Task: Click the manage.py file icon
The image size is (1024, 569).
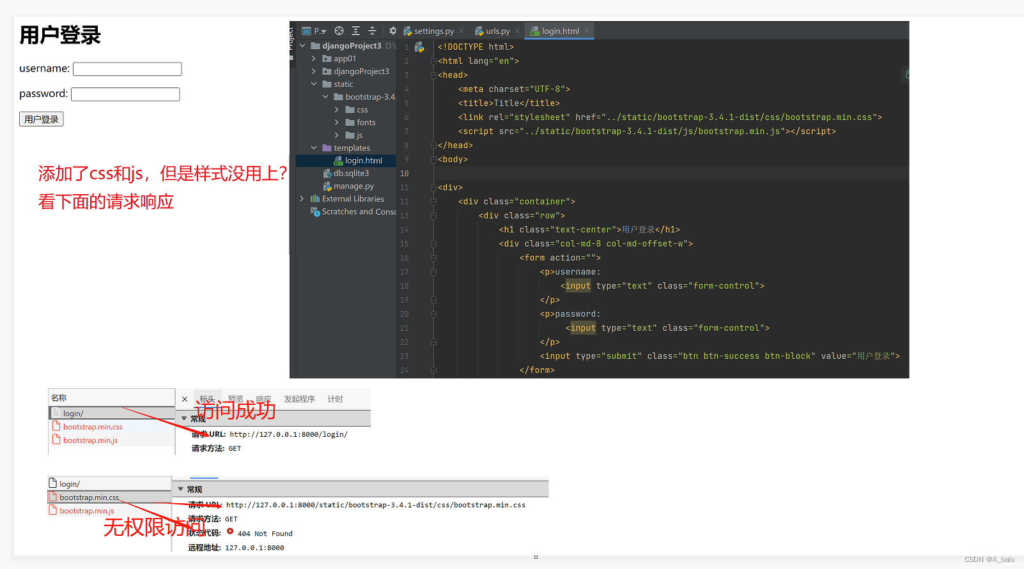Action: click(x=327, y=186)
